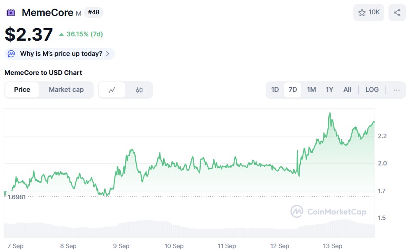Select the All timeframe option
This screenshot has height=252, width=411.
tap(347, 90)
